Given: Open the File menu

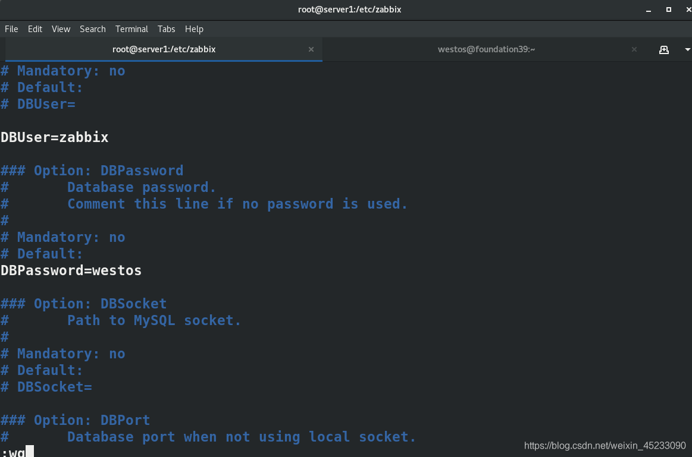Looking at the screenshot, I should pos(11,29).
